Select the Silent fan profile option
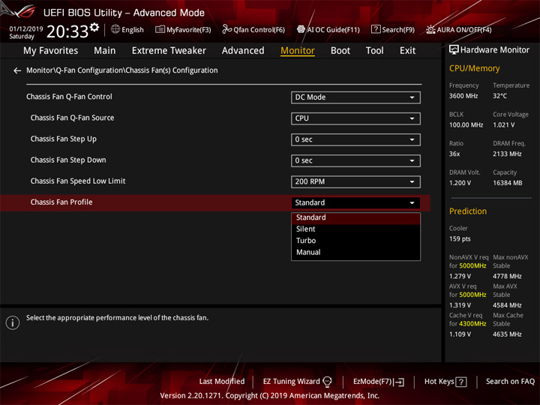The image size is (540, 405). click(355, 229)
